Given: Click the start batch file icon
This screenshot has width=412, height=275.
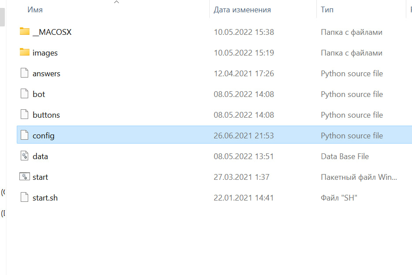Looking at the screenshot, I should pos(25,177).
